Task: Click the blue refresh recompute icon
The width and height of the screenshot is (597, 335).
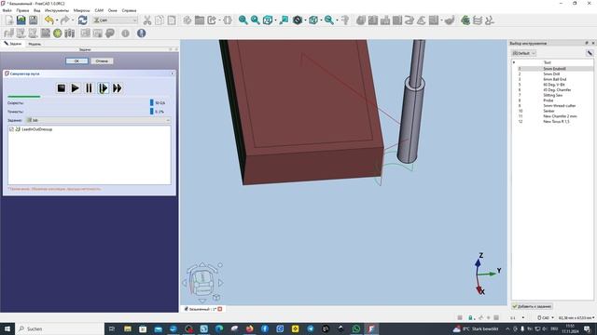Action: [83, 20]
